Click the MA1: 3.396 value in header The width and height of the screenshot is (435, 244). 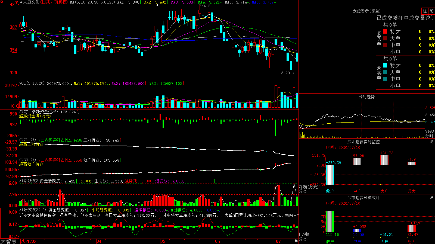[x=129, y=2]
